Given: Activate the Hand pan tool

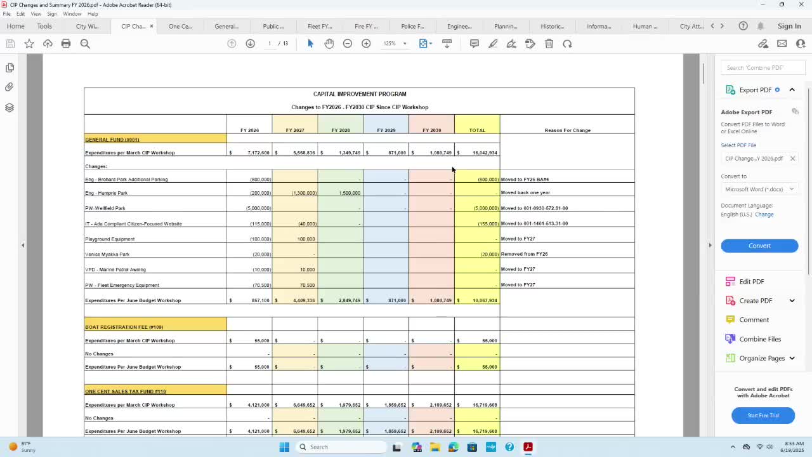Looking at the screenshot, I should click(x=329, y=44).
